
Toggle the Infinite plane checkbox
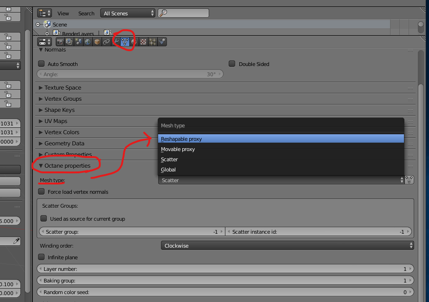tap(41, 257)
